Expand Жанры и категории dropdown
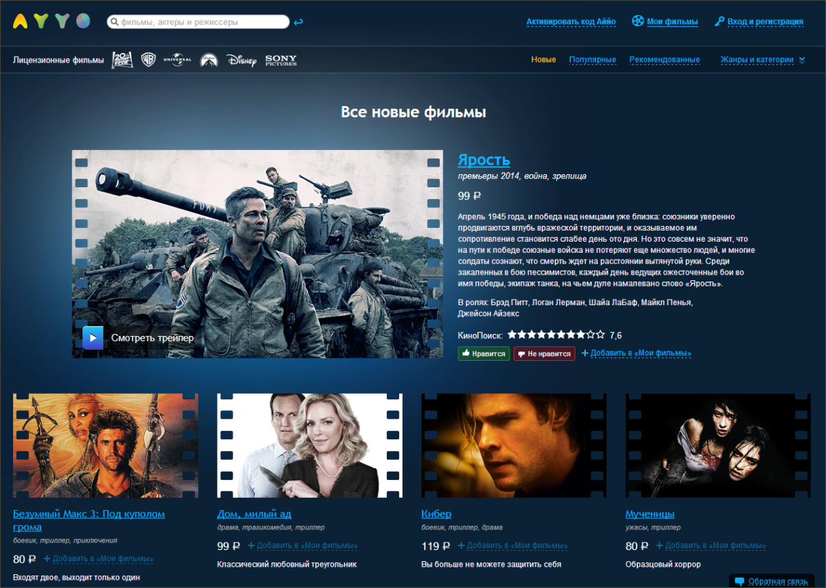The image size is (826, 588). pos(763,60)
